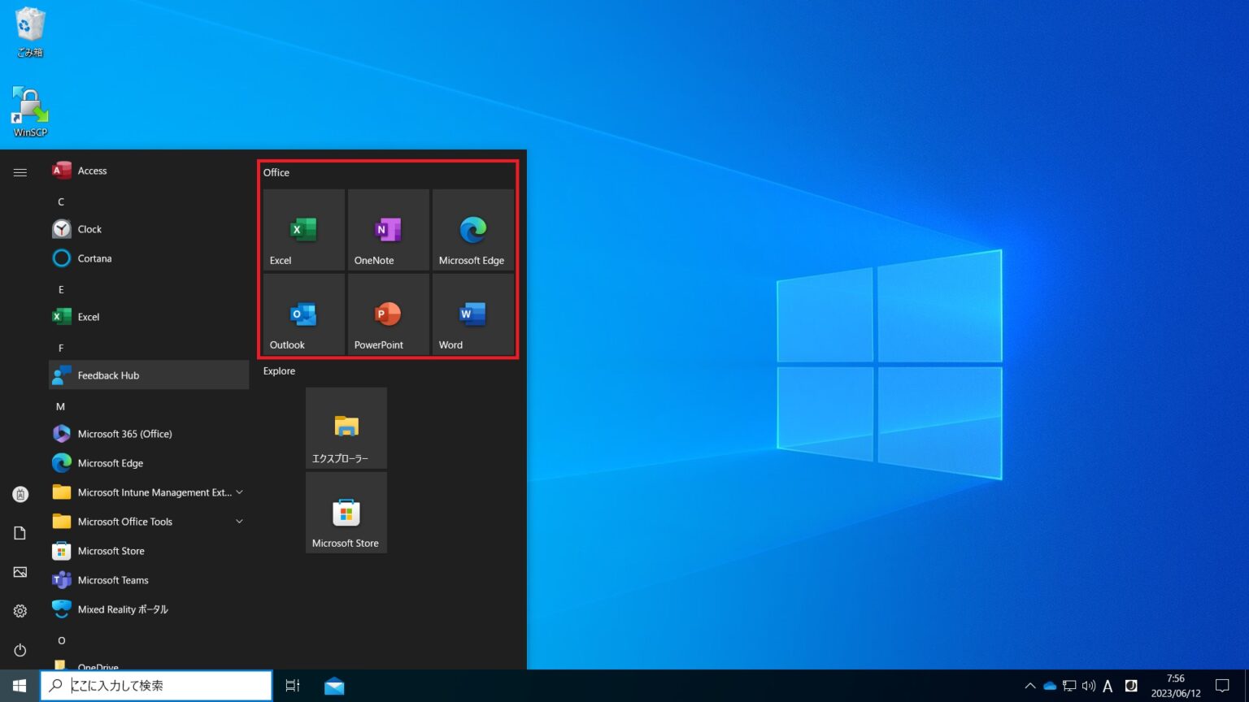Select Mixed Reality ポータル in the app list
1249x702 pixels.
(x=122, y=609)
